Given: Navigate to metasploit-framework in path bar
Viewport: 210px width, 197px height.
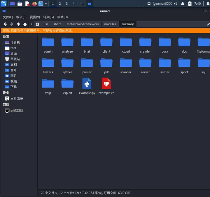Looking at the screenshot, I should [83, 24].
